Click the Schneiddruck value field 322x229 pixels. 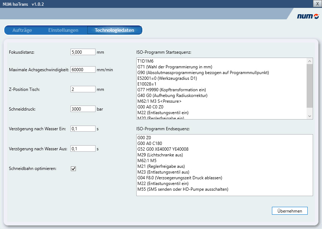(83, 109)
